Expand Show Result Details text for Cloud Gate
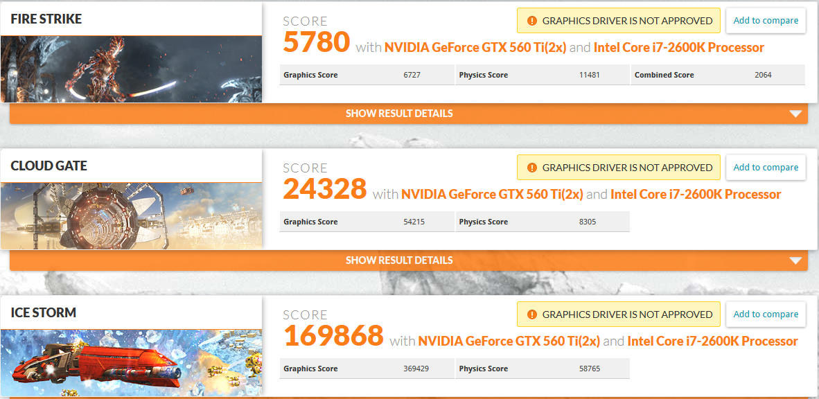 399,260
